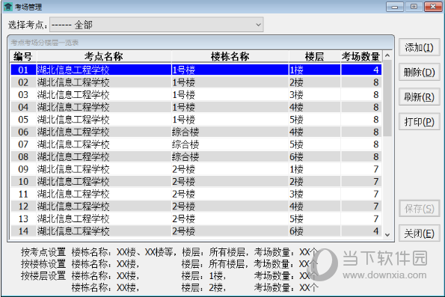Click 考场数量 value 8 in row 05

click(361, 120)
